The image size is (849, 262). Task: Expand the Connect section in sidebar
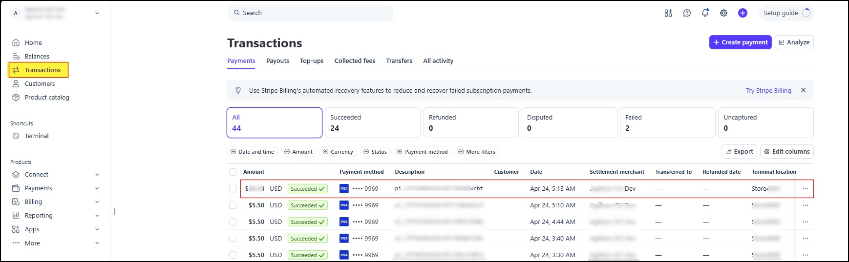click(55, 174)
